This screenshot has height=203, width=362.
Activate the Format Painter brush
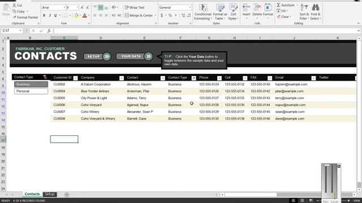coord(15,17)
